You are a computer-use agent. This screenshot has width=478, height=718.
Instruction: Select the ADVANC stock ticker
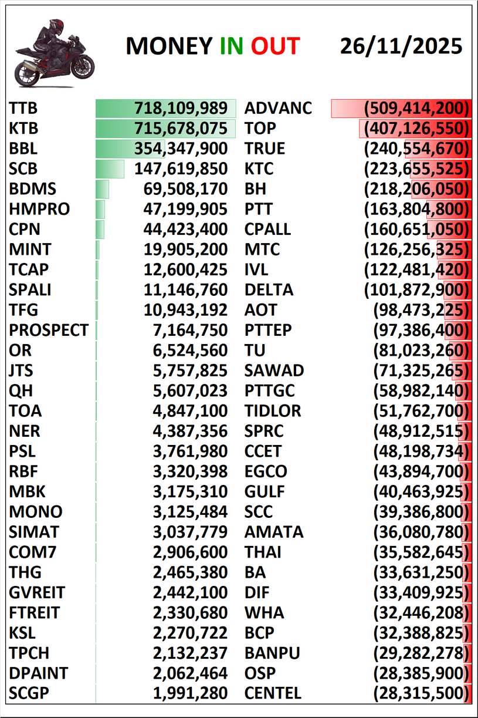pos(278,109)
